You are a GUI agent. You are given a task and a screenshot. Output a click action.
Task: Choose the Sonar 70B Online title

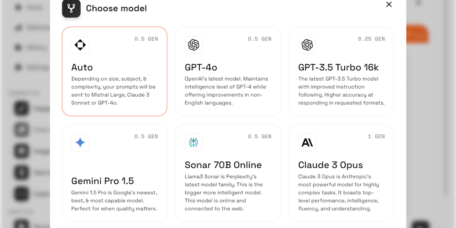point(223,165)
